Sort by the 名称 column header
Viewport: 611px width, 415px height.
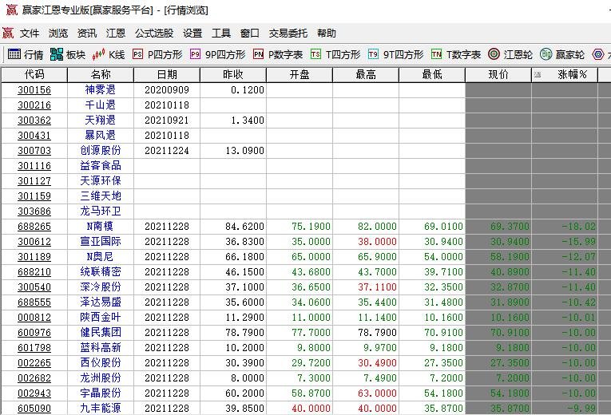(101, 75)
